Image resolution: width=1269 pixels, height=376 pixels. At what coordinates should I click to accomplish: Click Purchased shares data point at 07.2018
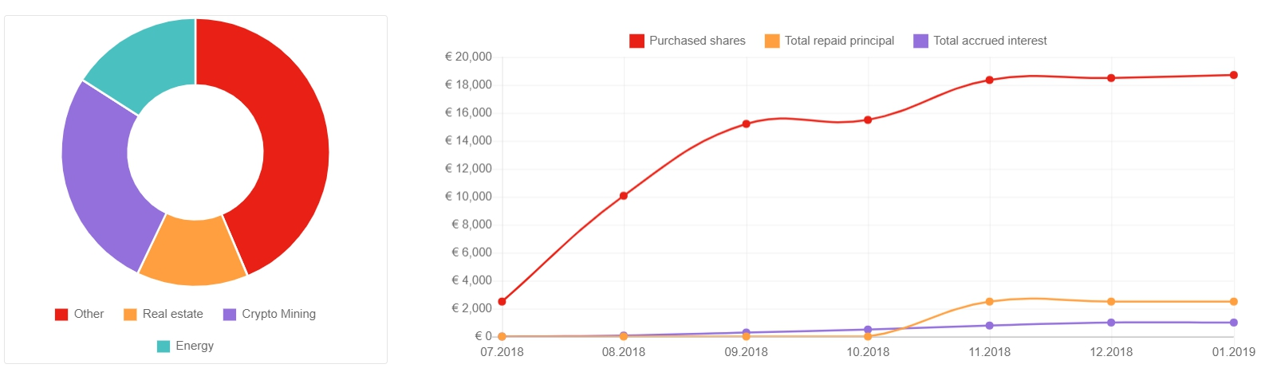(502, 302)
